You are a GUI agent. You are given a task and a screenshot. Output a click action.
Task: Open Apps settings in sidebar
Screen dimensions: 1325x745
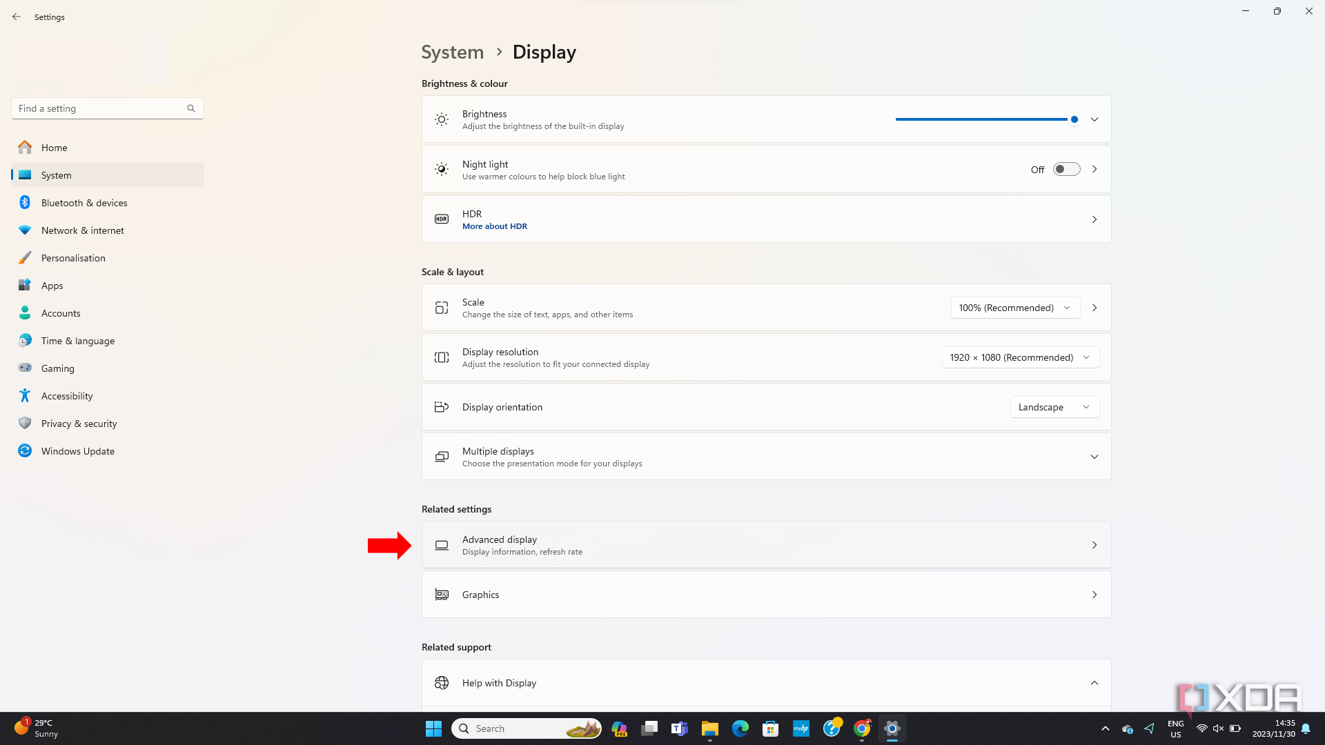[108, 286]
